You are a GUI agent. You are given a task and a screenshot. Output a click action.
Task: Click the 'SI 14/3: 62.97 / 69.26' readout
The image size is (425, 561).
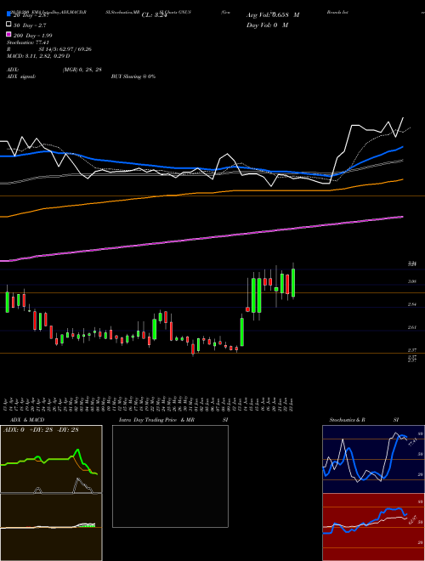click(x=65, y=49)
